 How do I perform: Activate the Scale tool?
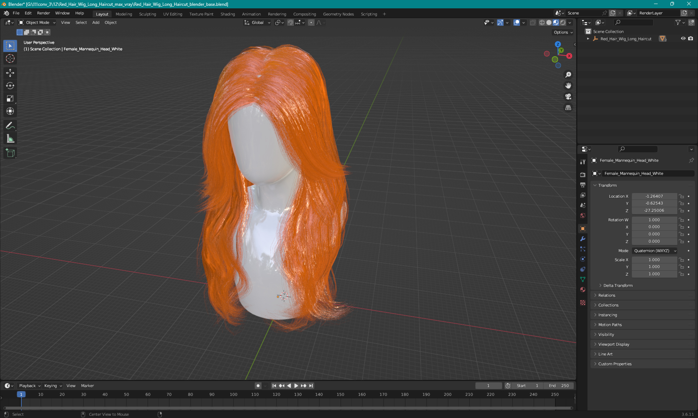(10, 98)
